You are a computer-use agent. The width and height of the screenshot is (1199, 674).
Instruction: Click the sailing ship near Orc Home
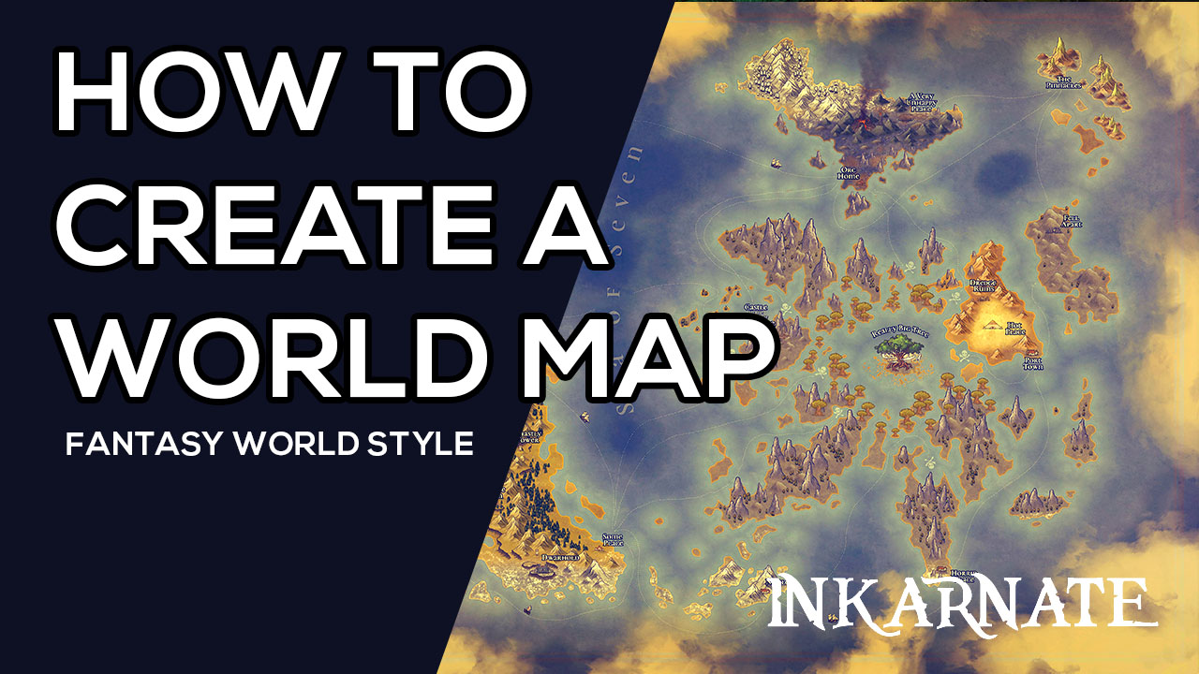[x=777, y=164]
